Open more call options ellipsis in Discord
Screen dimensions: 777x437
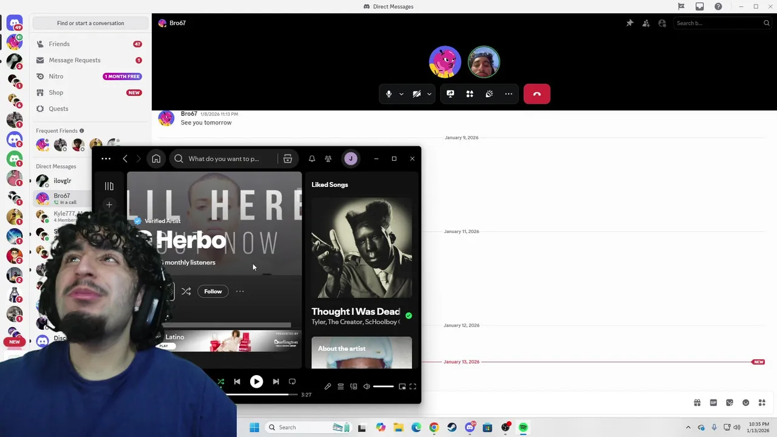click(509, 94)
